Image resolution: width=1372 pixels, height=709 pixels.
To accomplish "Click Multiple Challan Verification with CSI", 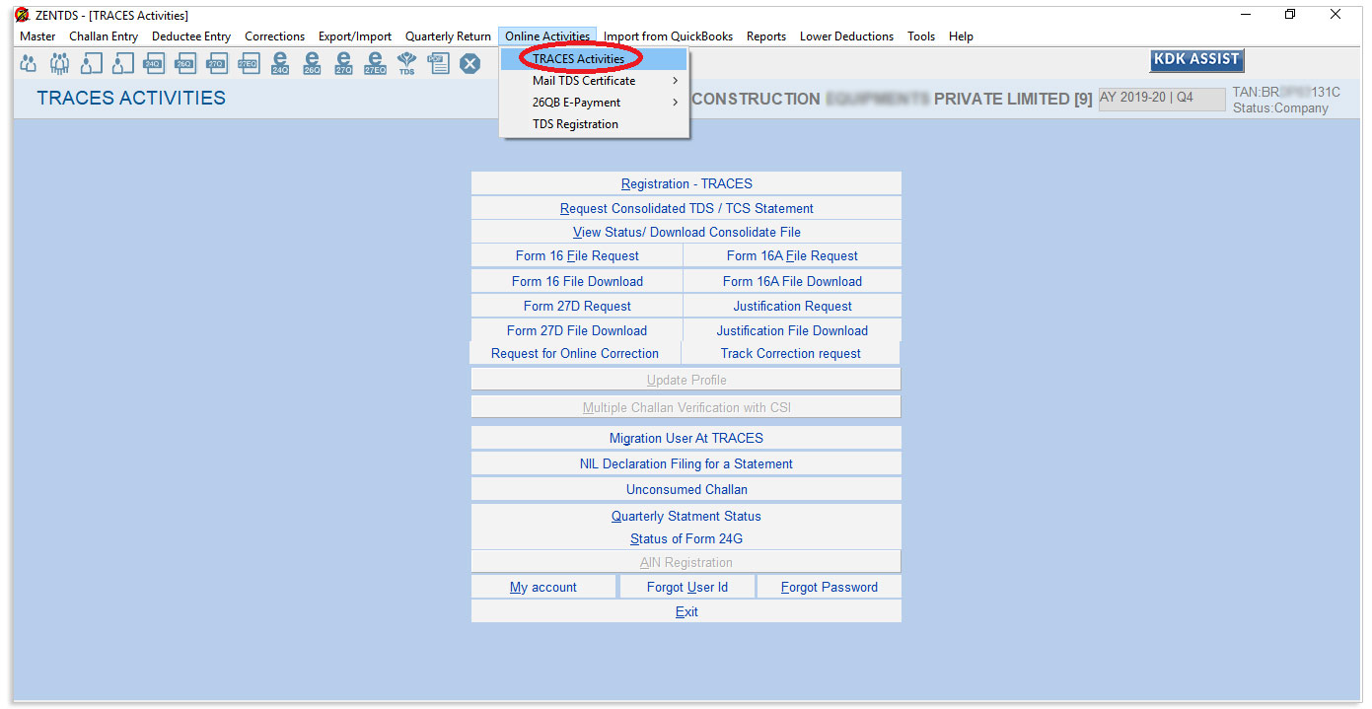I will point(686,407).
